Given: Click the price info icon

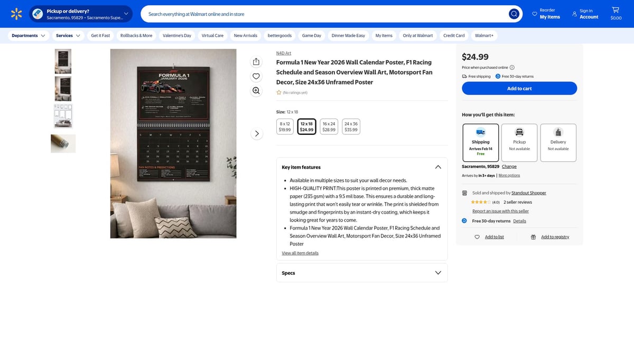Looking at the screenshot, I should click(512, 68).
